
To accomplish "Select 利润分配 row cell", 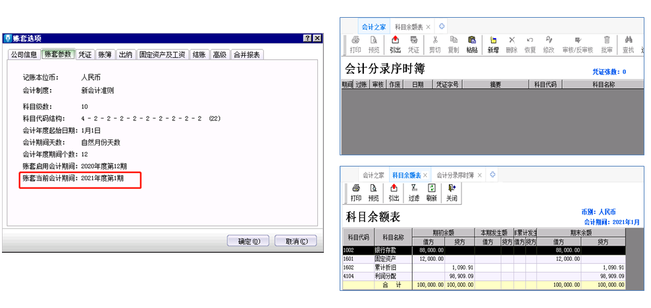I will (393, 276).
